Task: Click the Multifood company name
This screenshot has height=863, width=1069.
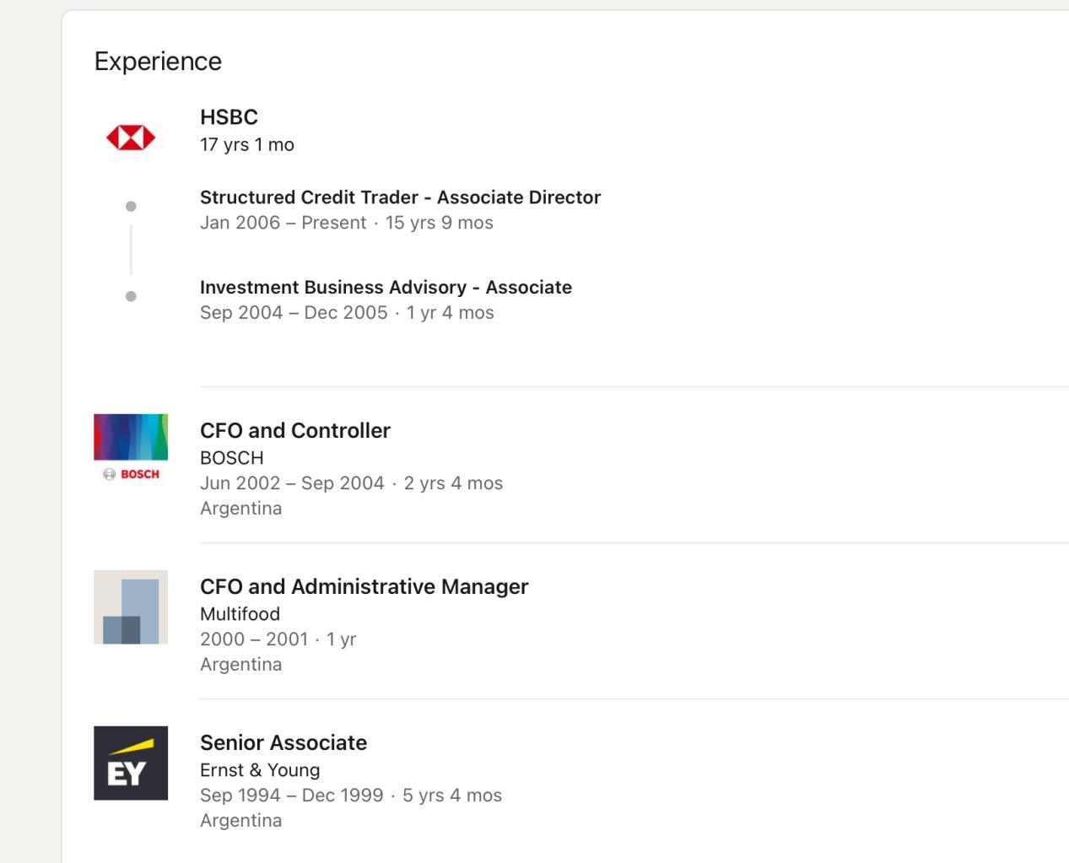Action: pos(240,614)
